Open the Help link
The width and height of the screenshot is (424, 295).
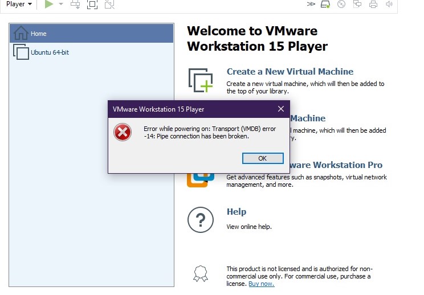tap(237, 211)
